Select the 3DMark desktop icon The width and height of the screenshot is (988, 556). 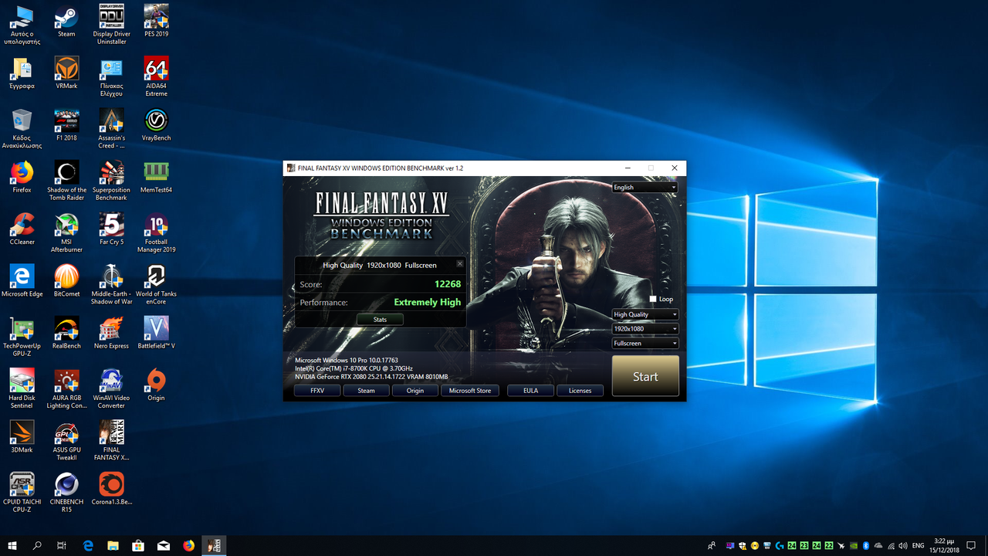(22, 436)
